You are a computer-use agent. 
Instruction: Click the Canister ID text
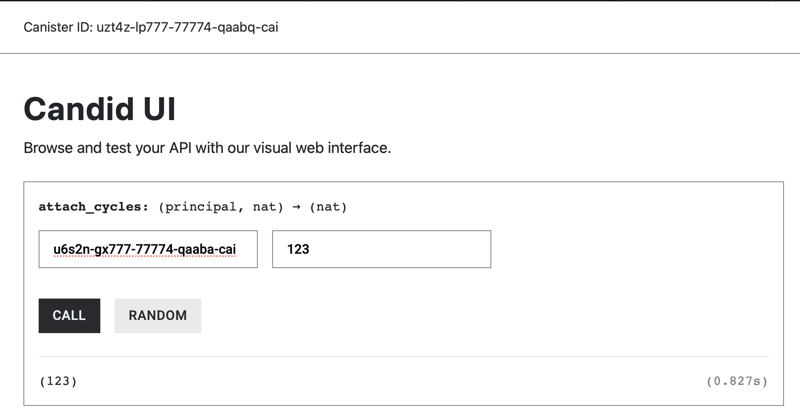click(151, 27)
